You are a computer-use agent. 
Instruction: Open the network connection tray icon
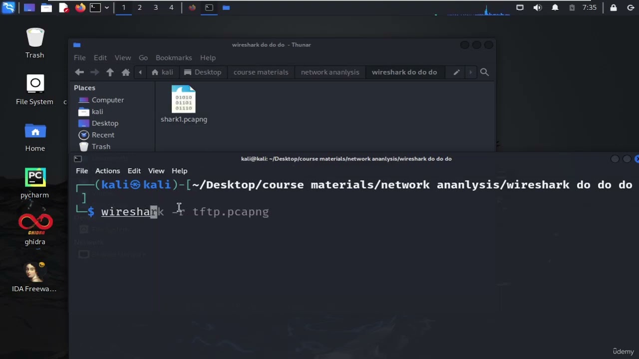520,7
